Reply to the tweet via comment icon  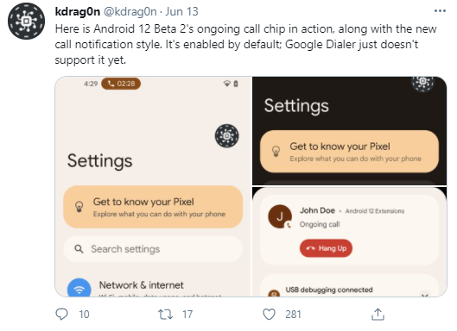[x=61, y=314]
